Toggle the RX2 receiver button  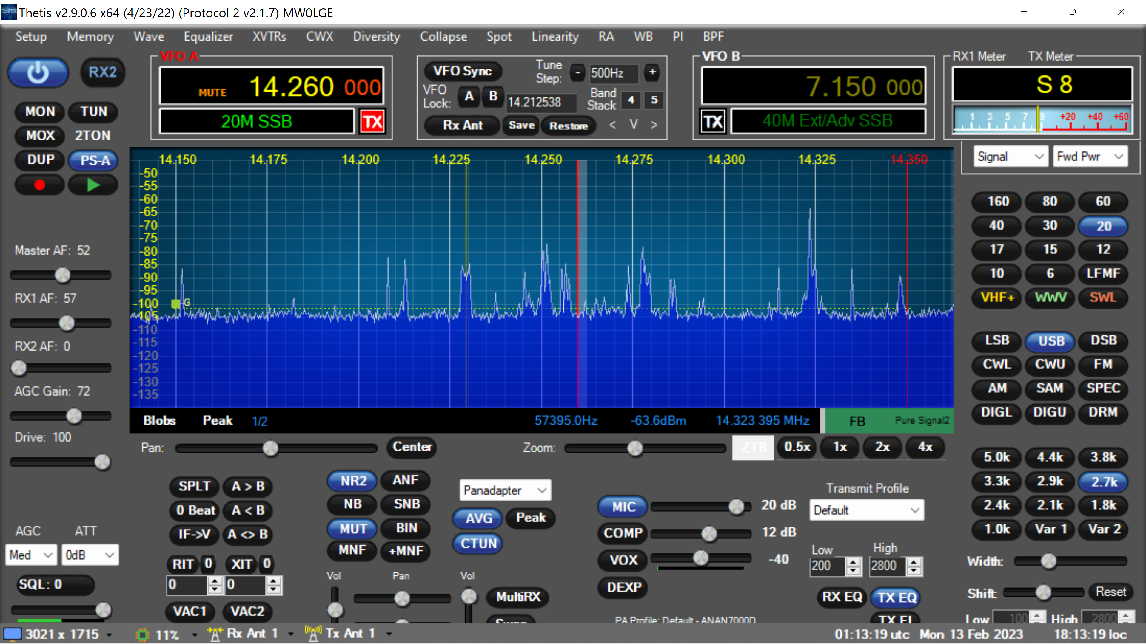tap(102, 72)
